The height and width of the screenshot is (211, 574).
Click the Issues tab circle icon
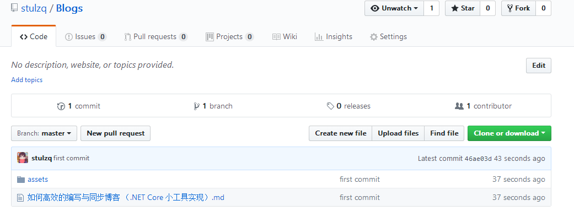click(69, 37)
